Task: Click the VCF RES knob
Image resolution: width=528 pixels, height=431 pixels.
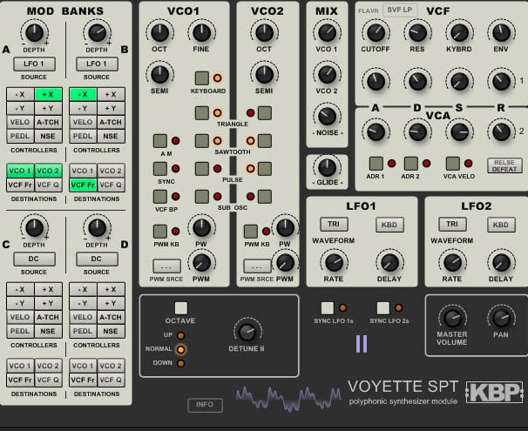Action: pos(417,32)
